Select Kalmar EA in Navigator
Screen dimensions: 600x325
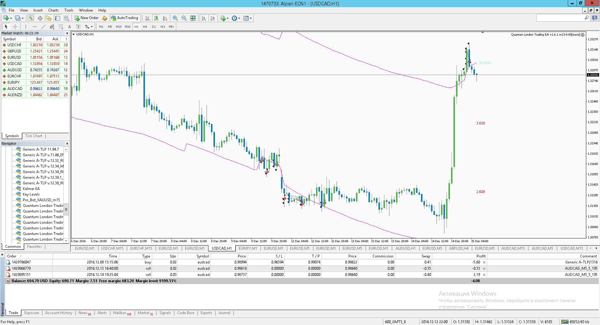coord(31,189)
